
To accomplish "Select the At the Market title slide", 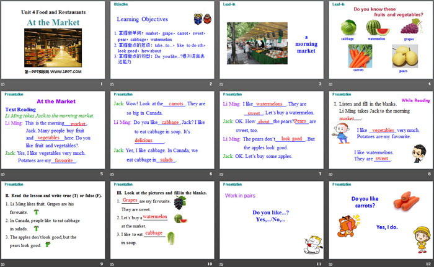I will [x=53, y=45].
